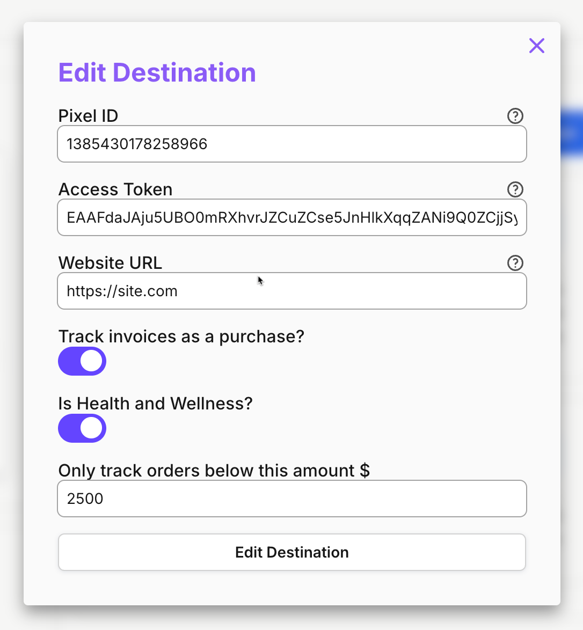Image resolution: width=583 pixels, height=630 pixels.
Task: Click the Is Health and Wellness label
Action: point(156,404)
